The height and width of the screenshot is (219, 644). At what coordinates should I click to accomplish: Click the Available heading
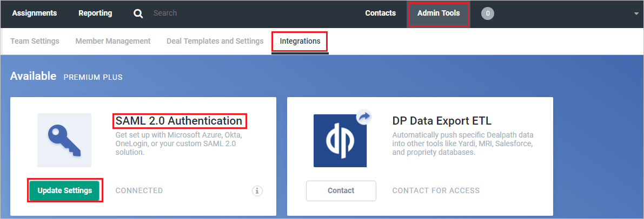pos(34,76)
